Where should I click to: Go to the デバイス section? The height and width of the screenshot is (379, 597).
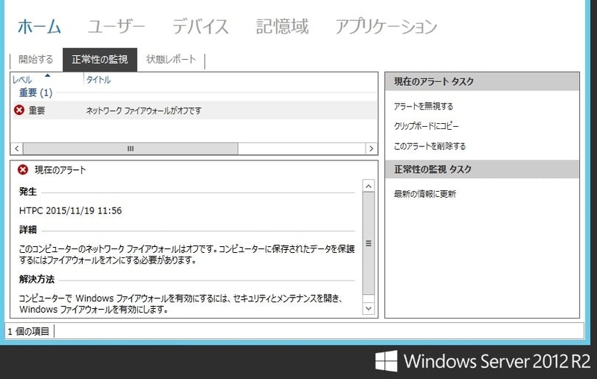[x=200, y=27]
